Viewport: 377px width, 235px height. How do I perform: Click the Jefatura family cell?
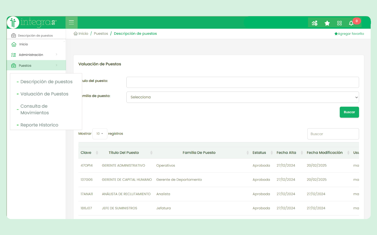click(163, 208)
